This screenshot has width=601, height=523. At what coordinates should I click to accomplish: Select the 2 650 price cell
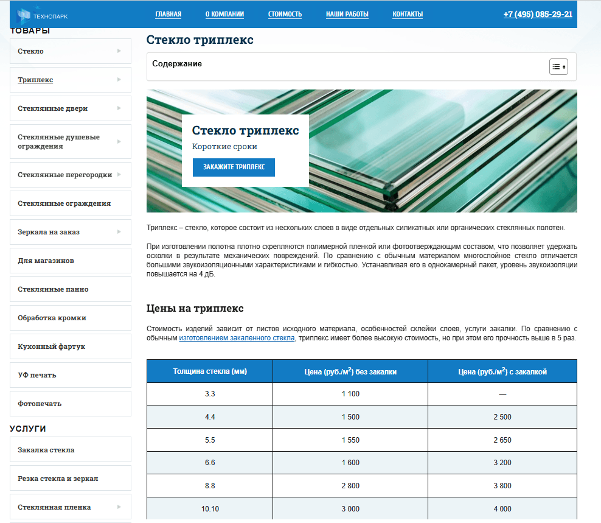pyautogui.click(x=502, y=440)
